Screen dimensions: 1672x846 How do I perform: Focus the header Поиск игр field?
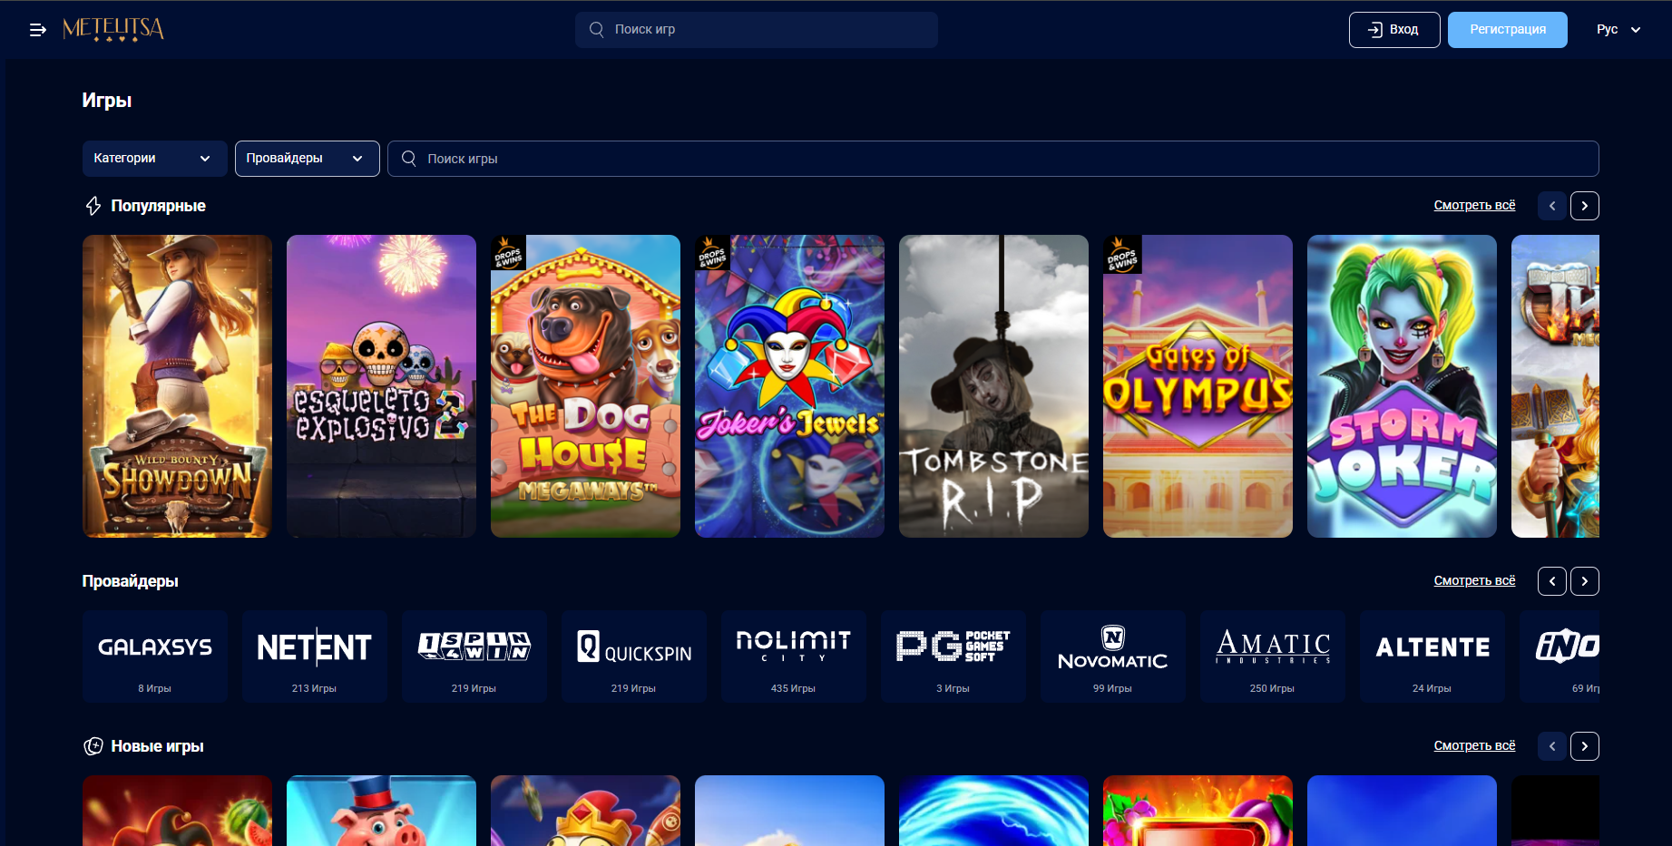757,30
